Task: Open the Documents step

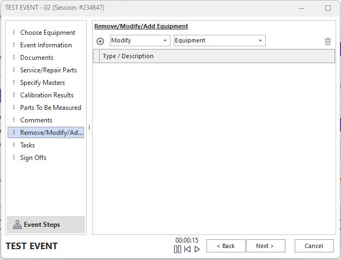Action: (36, 58)
